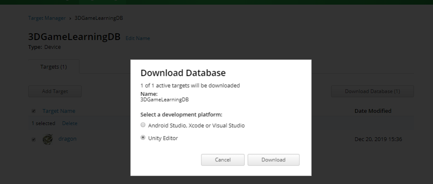This screenshot has width=433, height=184.
Task: Open the dragon target thumbnail
Action: [47, 139]
